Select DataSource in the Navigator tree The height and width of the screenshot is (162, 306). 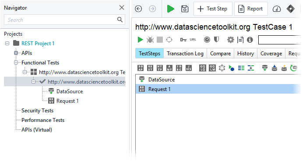pyautogui.click(x=70, y=91)
